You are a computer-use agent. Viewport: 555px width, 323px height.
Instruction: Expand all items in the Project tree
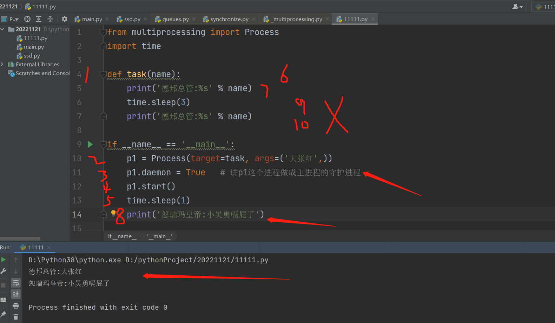pyautogui.click(x=39, y=19)
